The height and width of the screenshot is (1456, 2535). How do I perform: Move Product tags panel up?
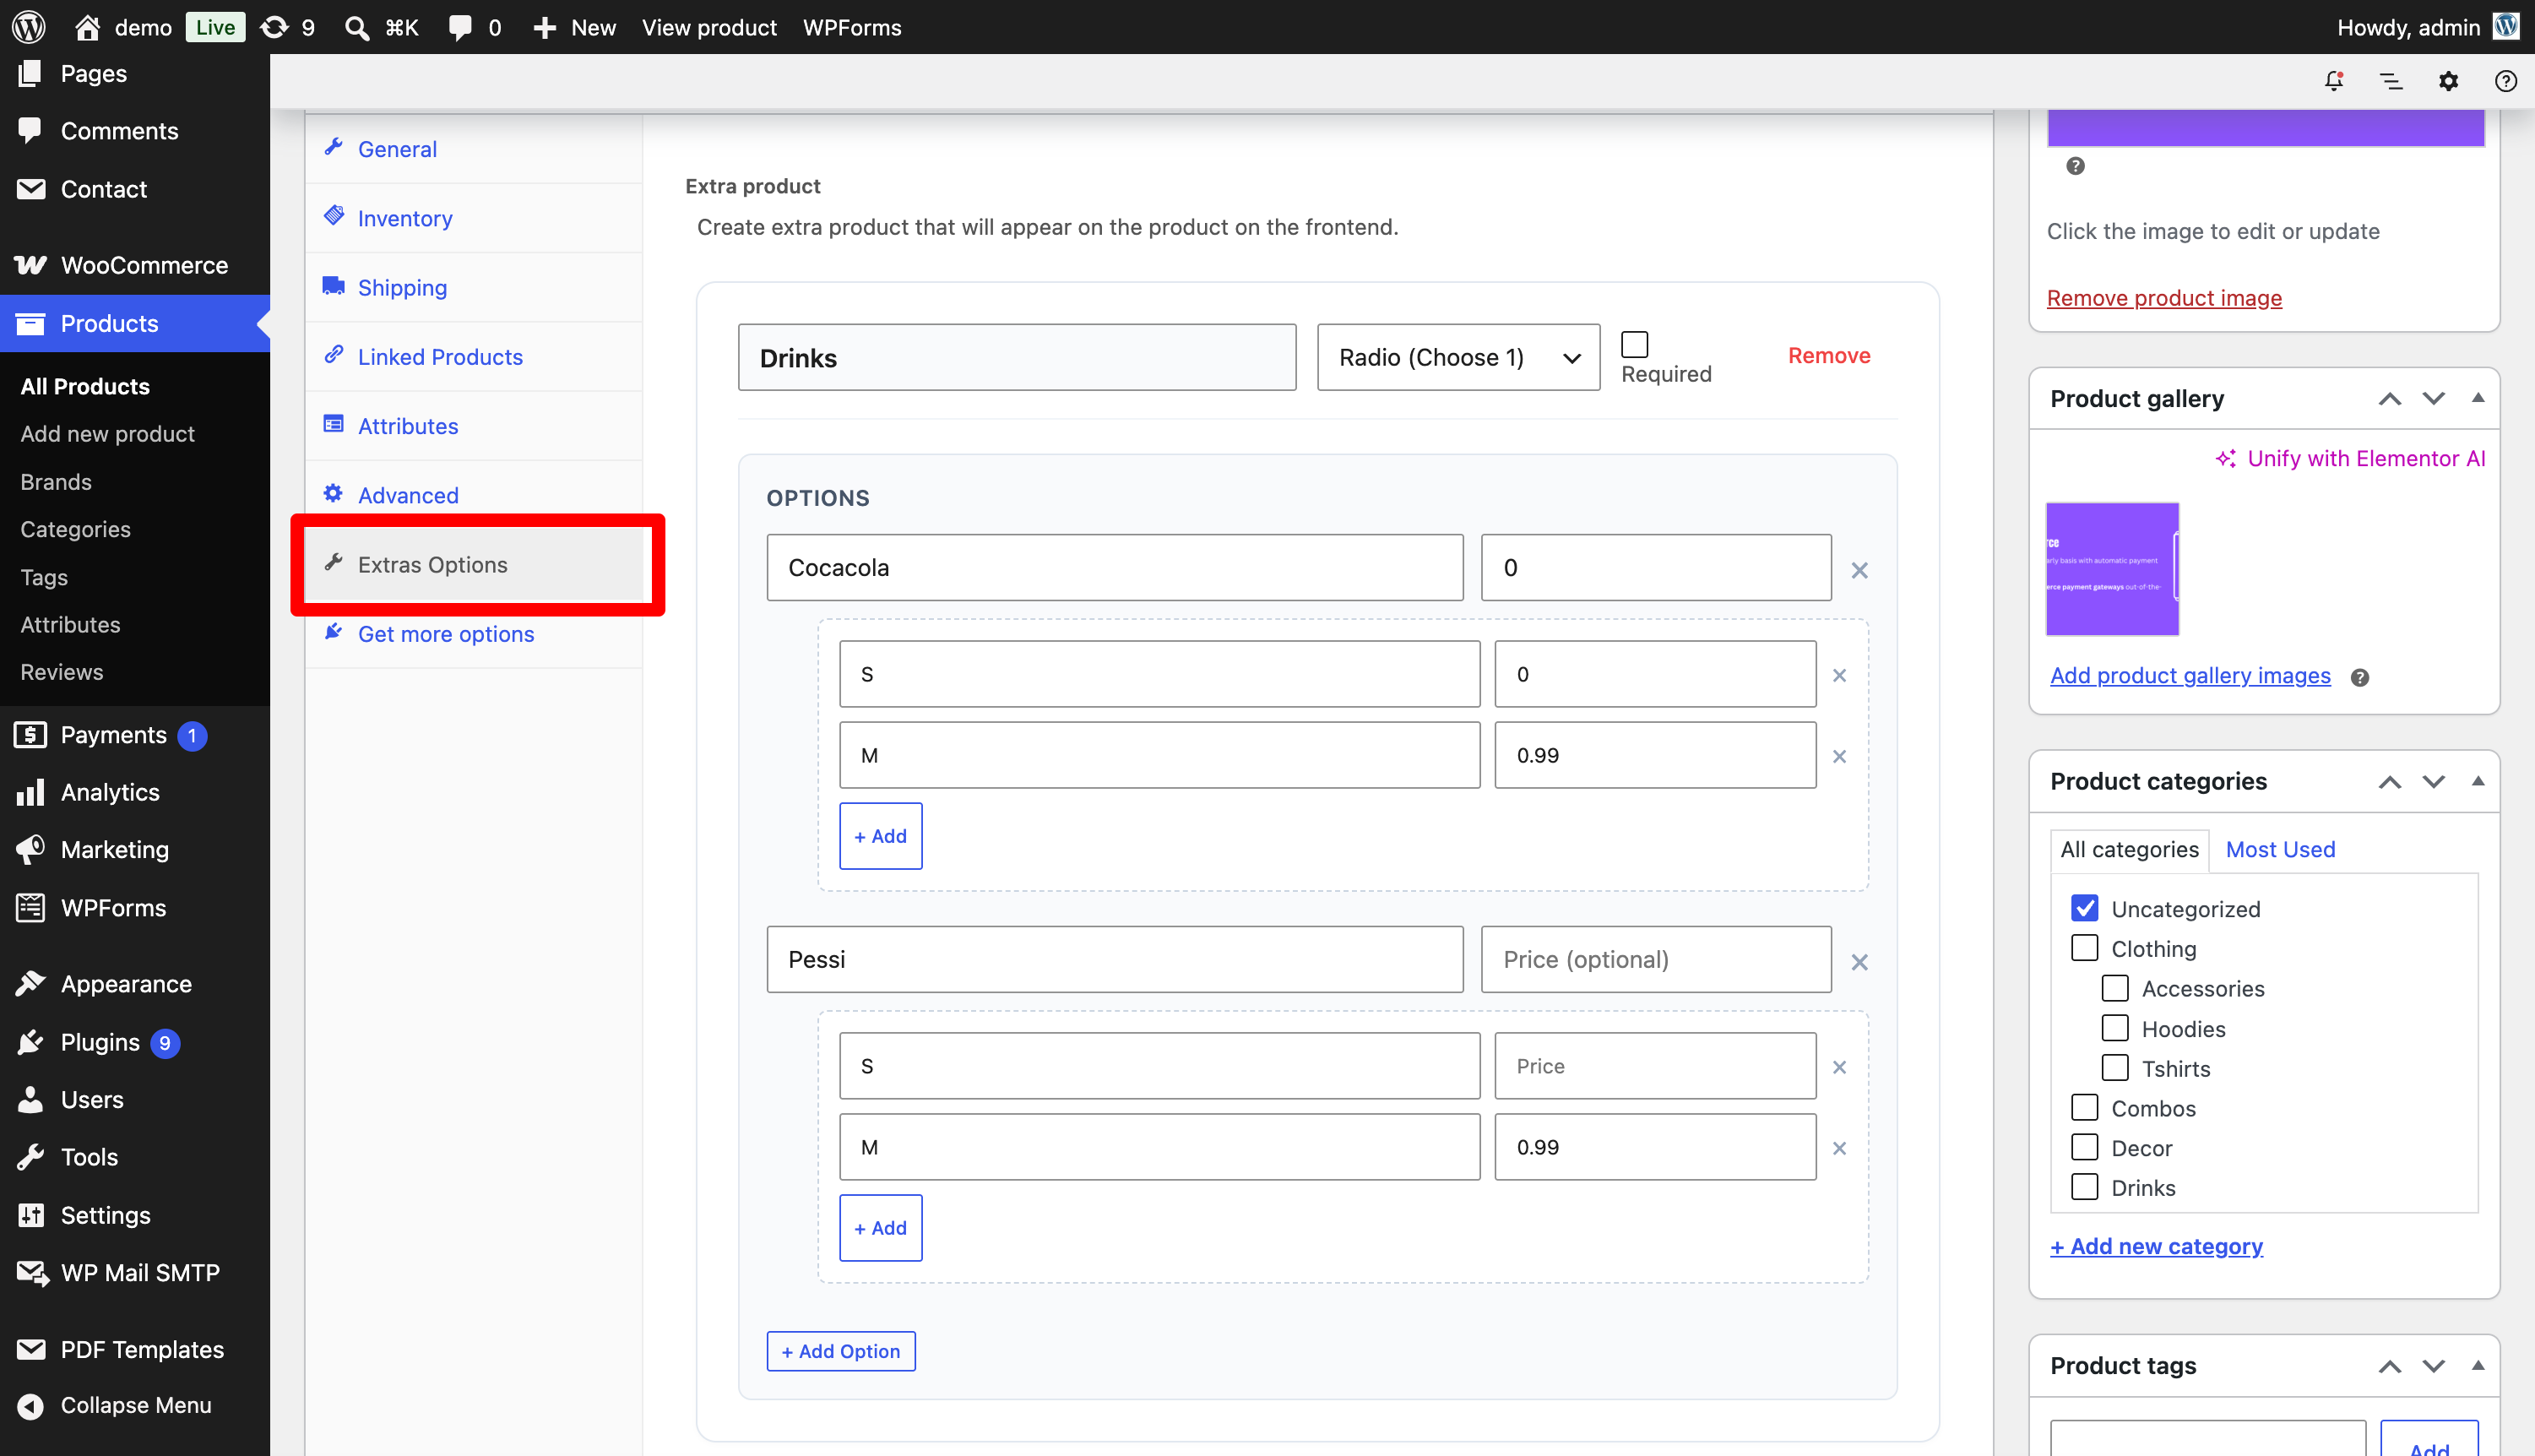point(2389,1366)
